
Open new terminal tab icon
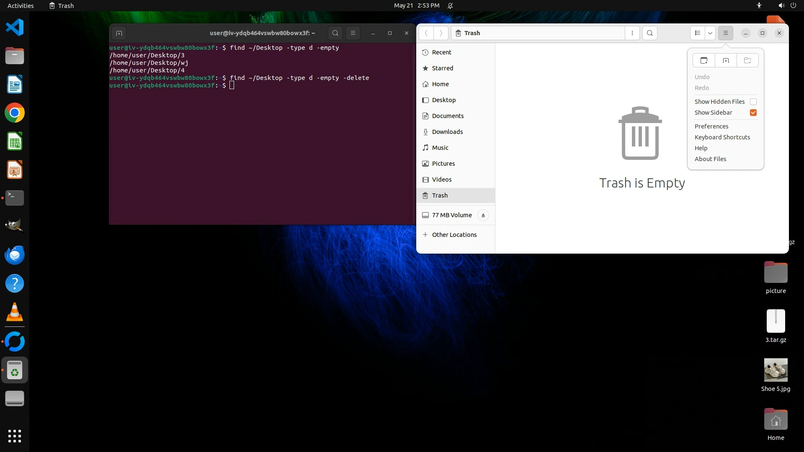coord(119,33)
